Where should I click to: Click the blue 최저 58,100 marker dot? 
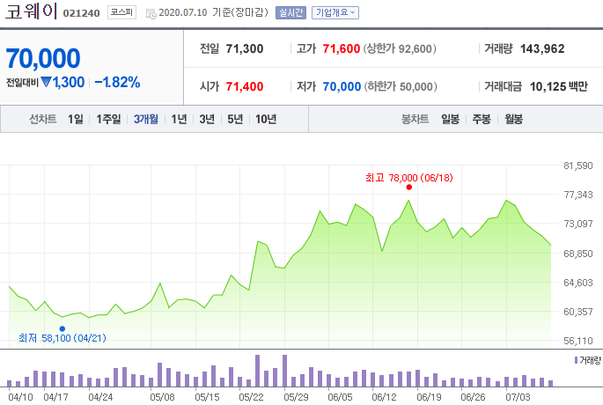coord(63,329)
